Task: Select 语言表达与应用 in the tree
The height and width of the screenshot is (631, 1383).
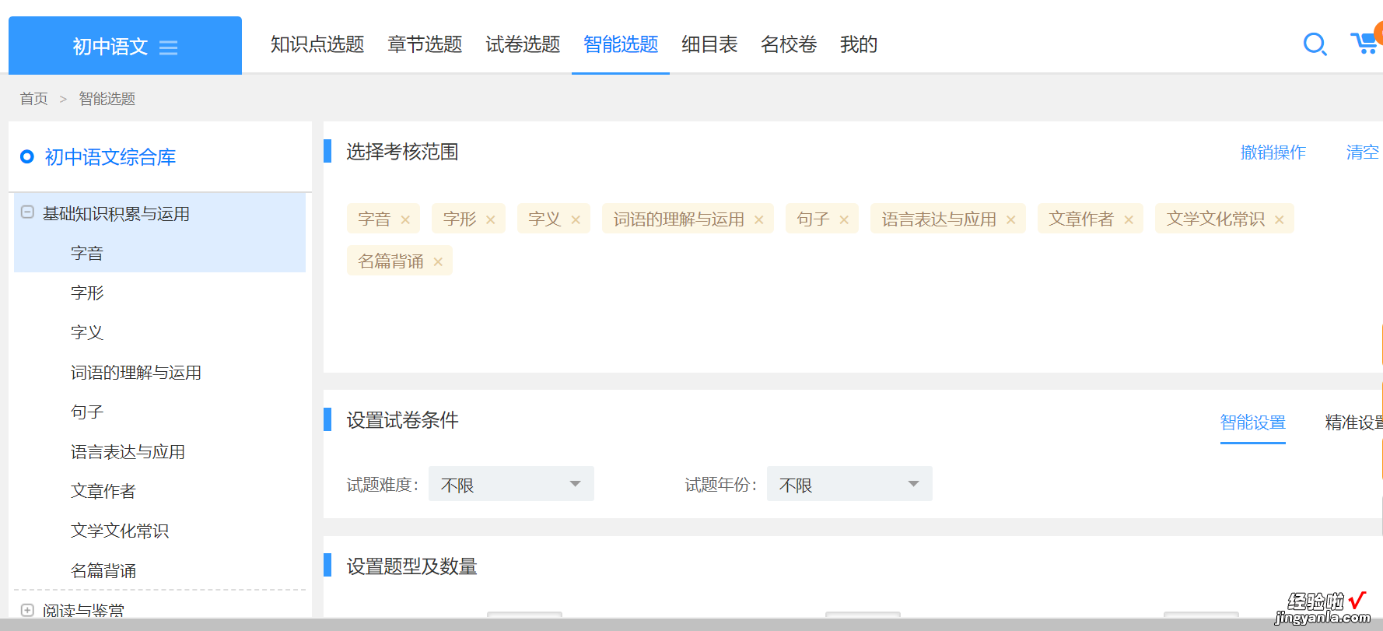Action: (128, 452)
